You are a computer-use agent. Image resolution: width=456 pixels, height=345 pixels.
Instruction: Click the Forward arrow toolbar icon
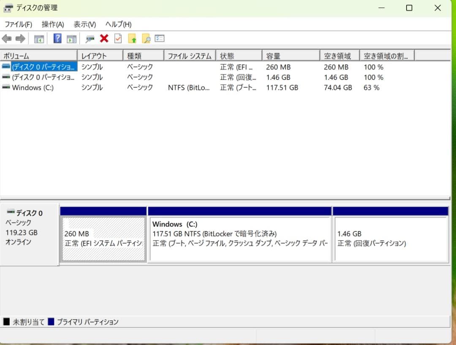20,38
